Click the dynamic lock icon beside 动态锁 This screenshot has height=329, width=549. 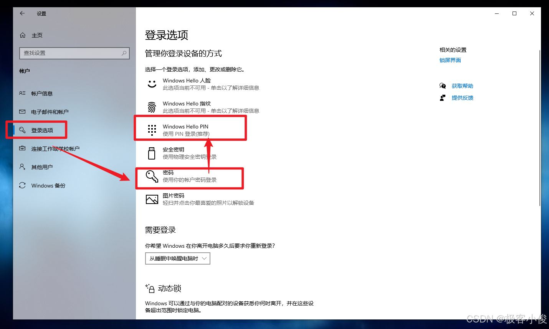tap(150, 288)
